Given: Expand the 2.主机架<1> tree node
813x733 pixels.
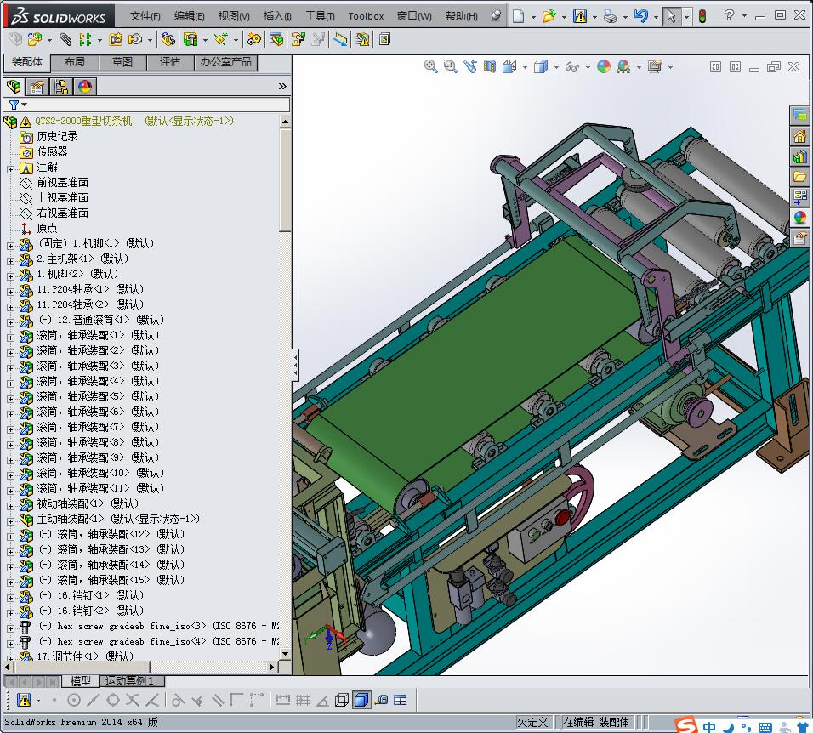Looking at the screenshot, I should (10, 259).
